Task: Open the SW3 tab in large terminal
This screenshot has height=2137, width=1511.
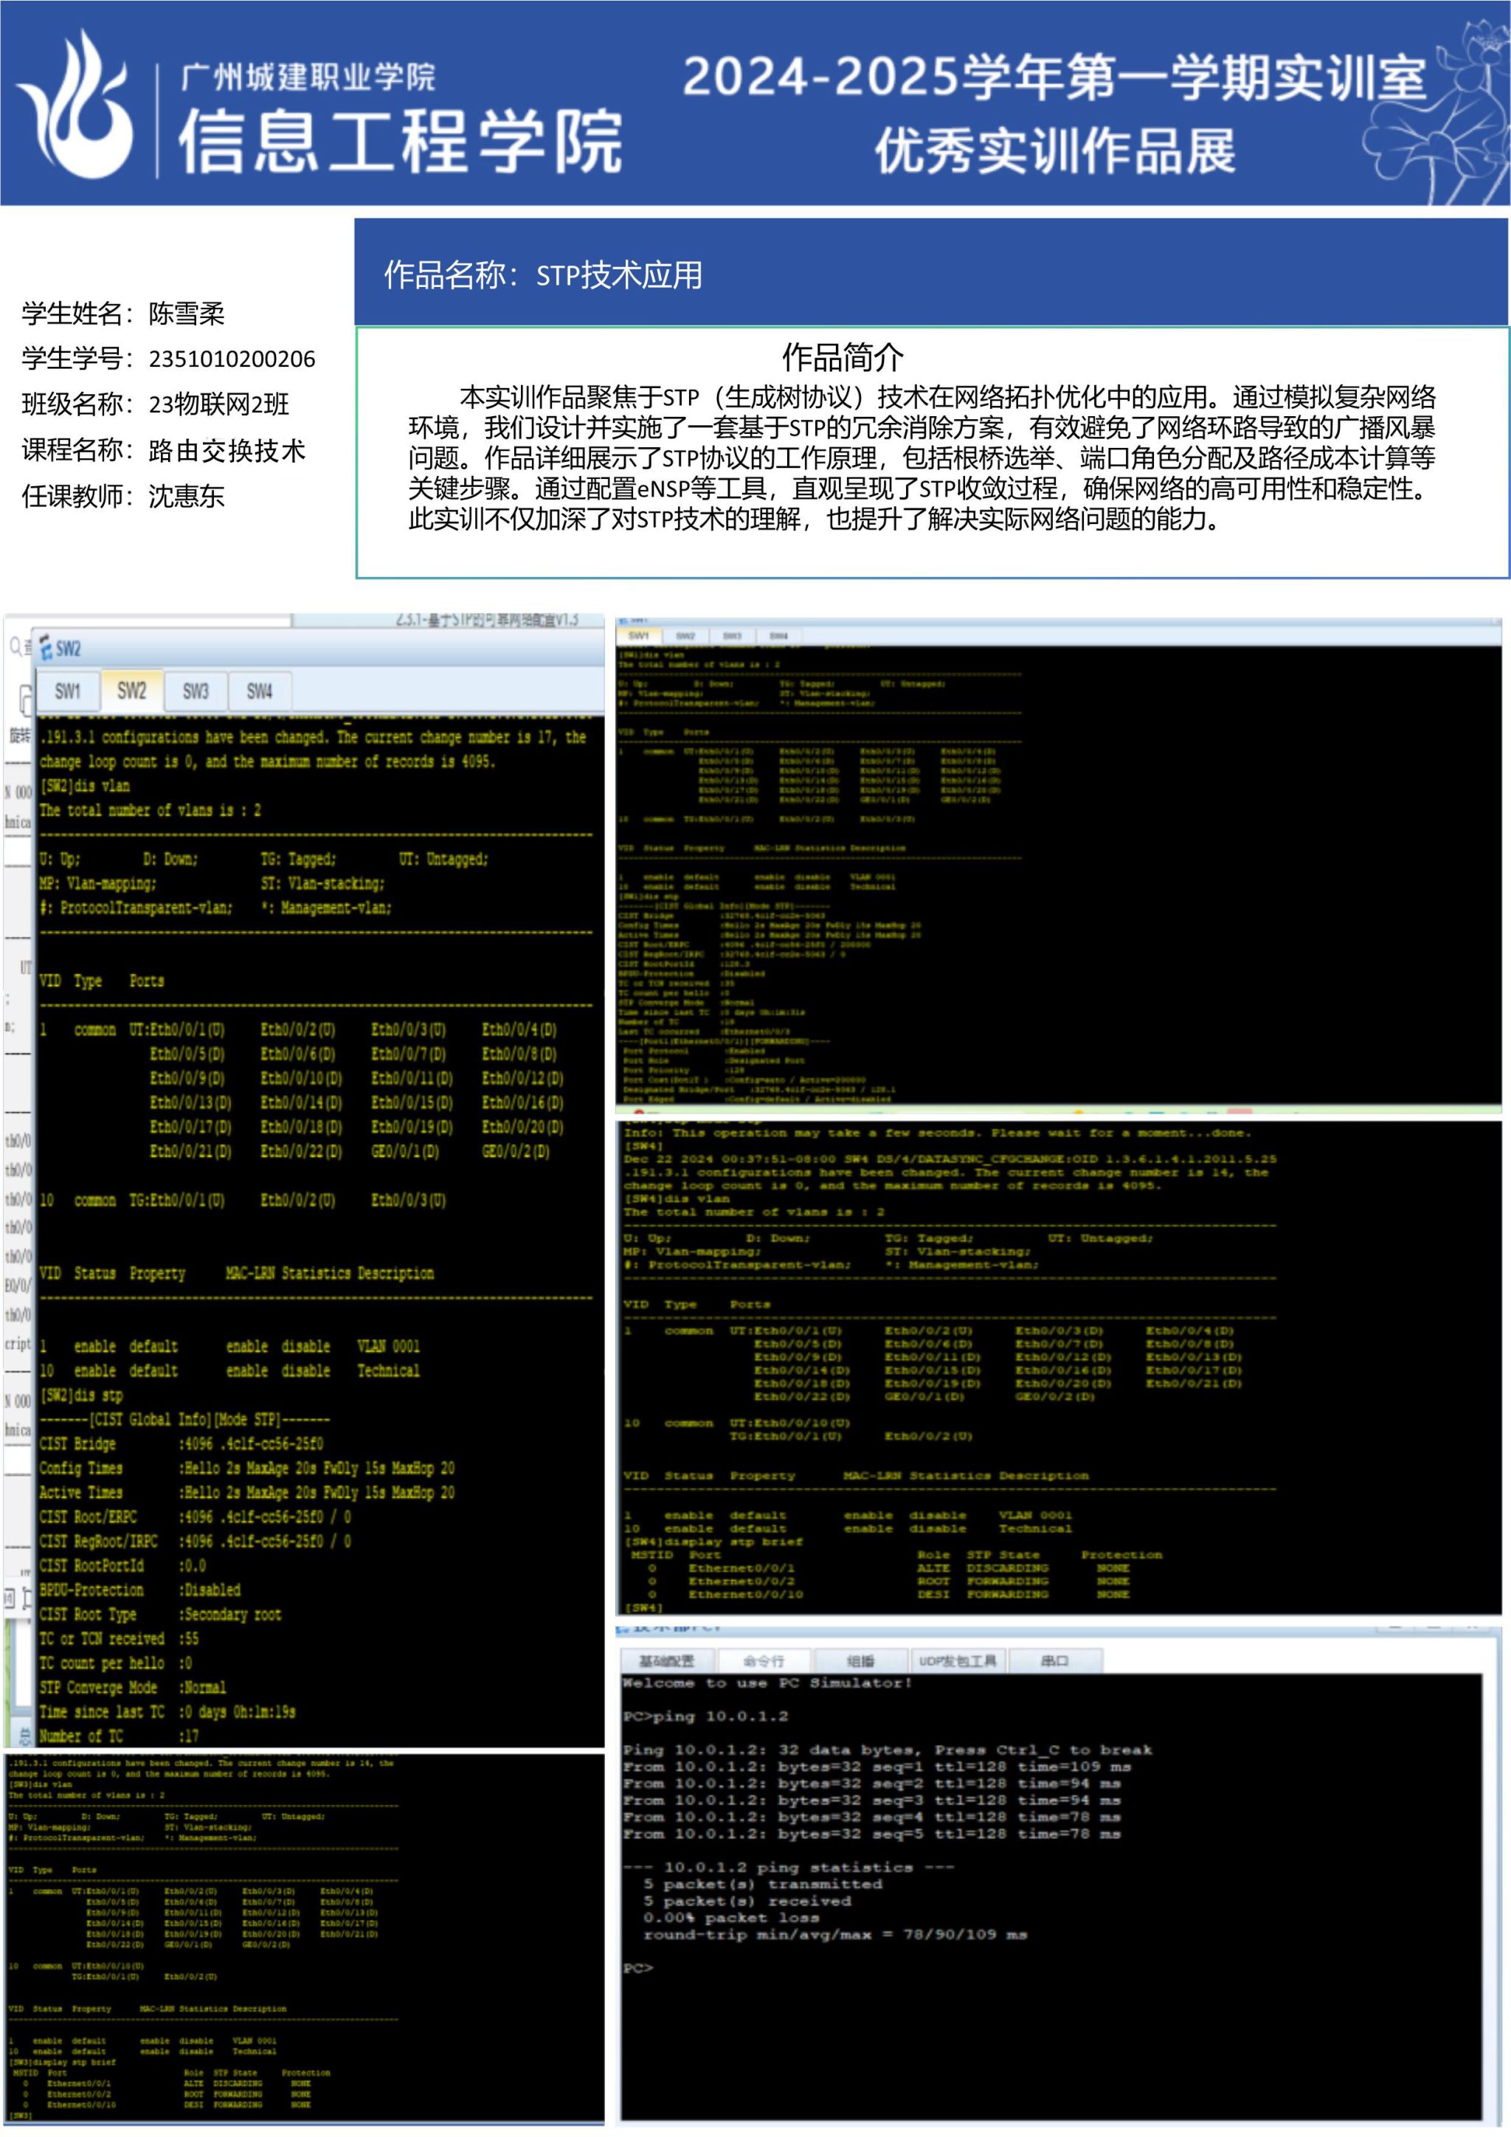Action: [x=196, y=691]
